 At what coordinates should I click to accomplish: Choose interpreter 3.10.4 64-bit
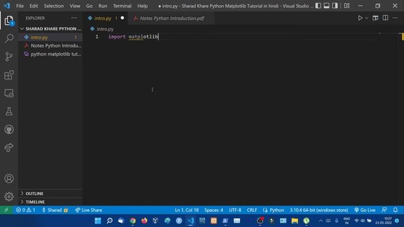coord(319,210)
